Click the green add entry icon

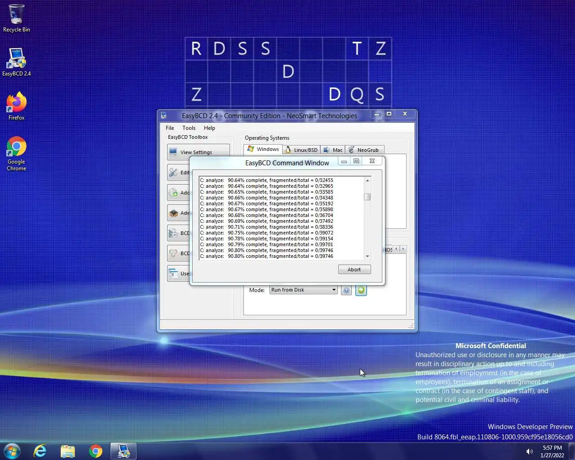pos(361,290)
